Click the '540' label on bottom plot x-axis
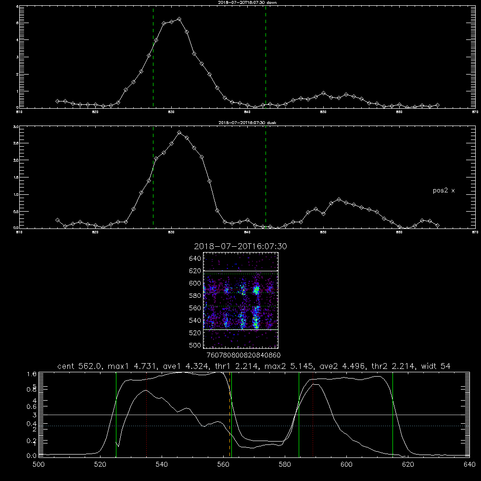The height and width of the screenshot is (481, 481). pos(162,465)
